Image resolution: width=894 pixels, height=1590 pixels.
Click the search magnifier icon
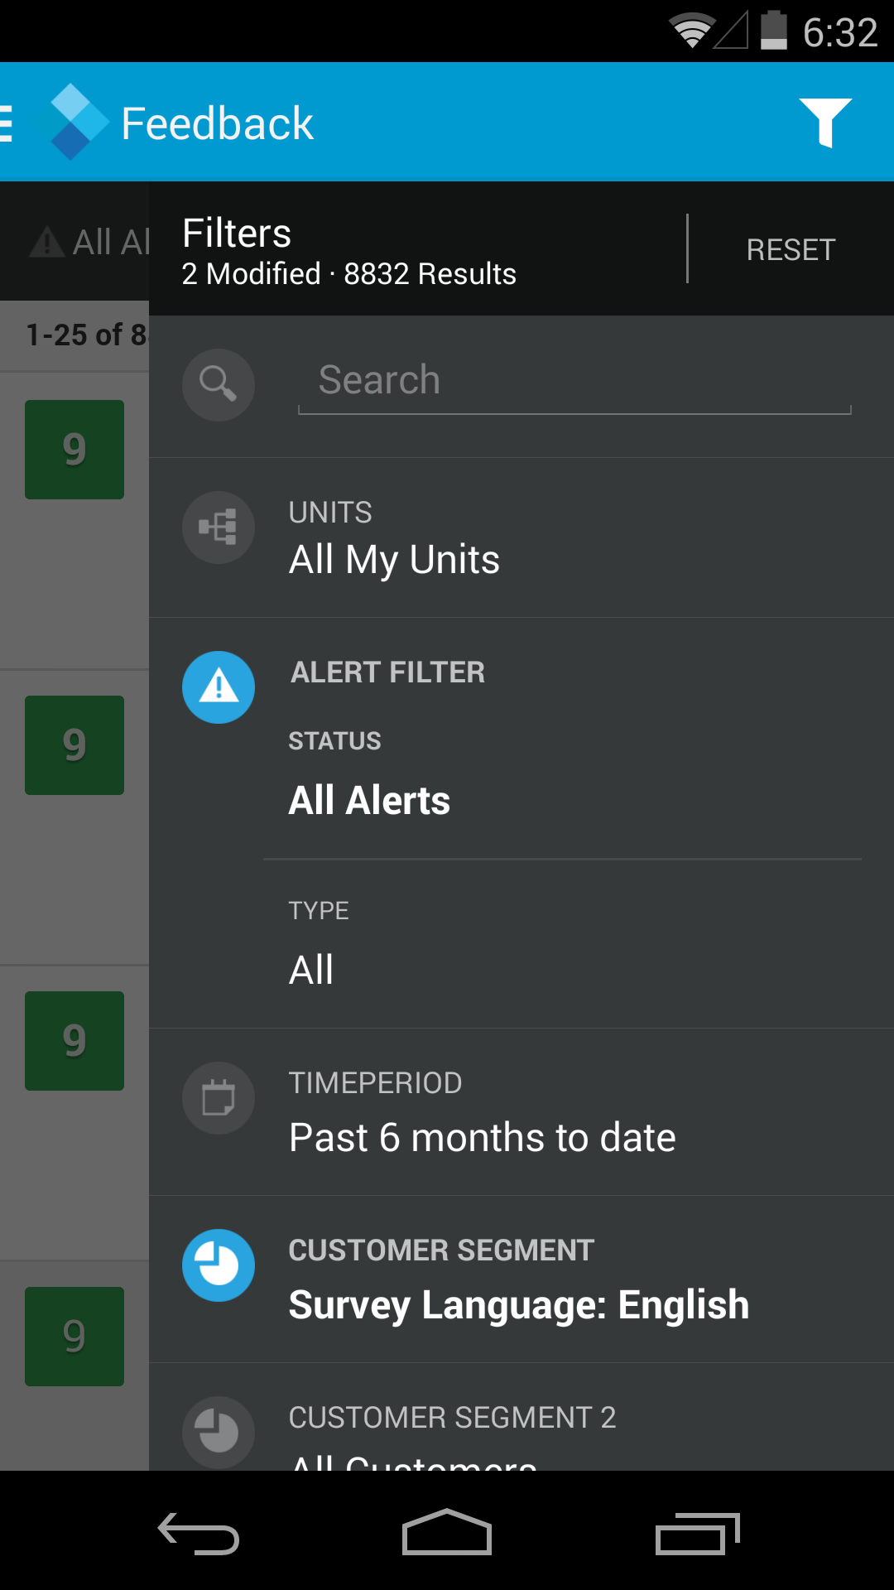[x=219, y=384]
